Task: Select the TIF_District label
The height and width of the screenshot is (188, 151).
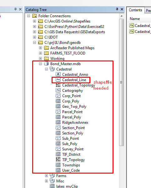Action: pyautogui.click(x=71, y=154)
